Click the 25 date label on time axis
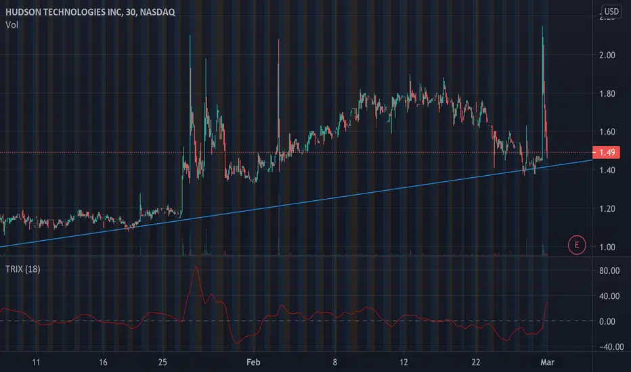Screen dimensions: 631x372 (162, 363)
